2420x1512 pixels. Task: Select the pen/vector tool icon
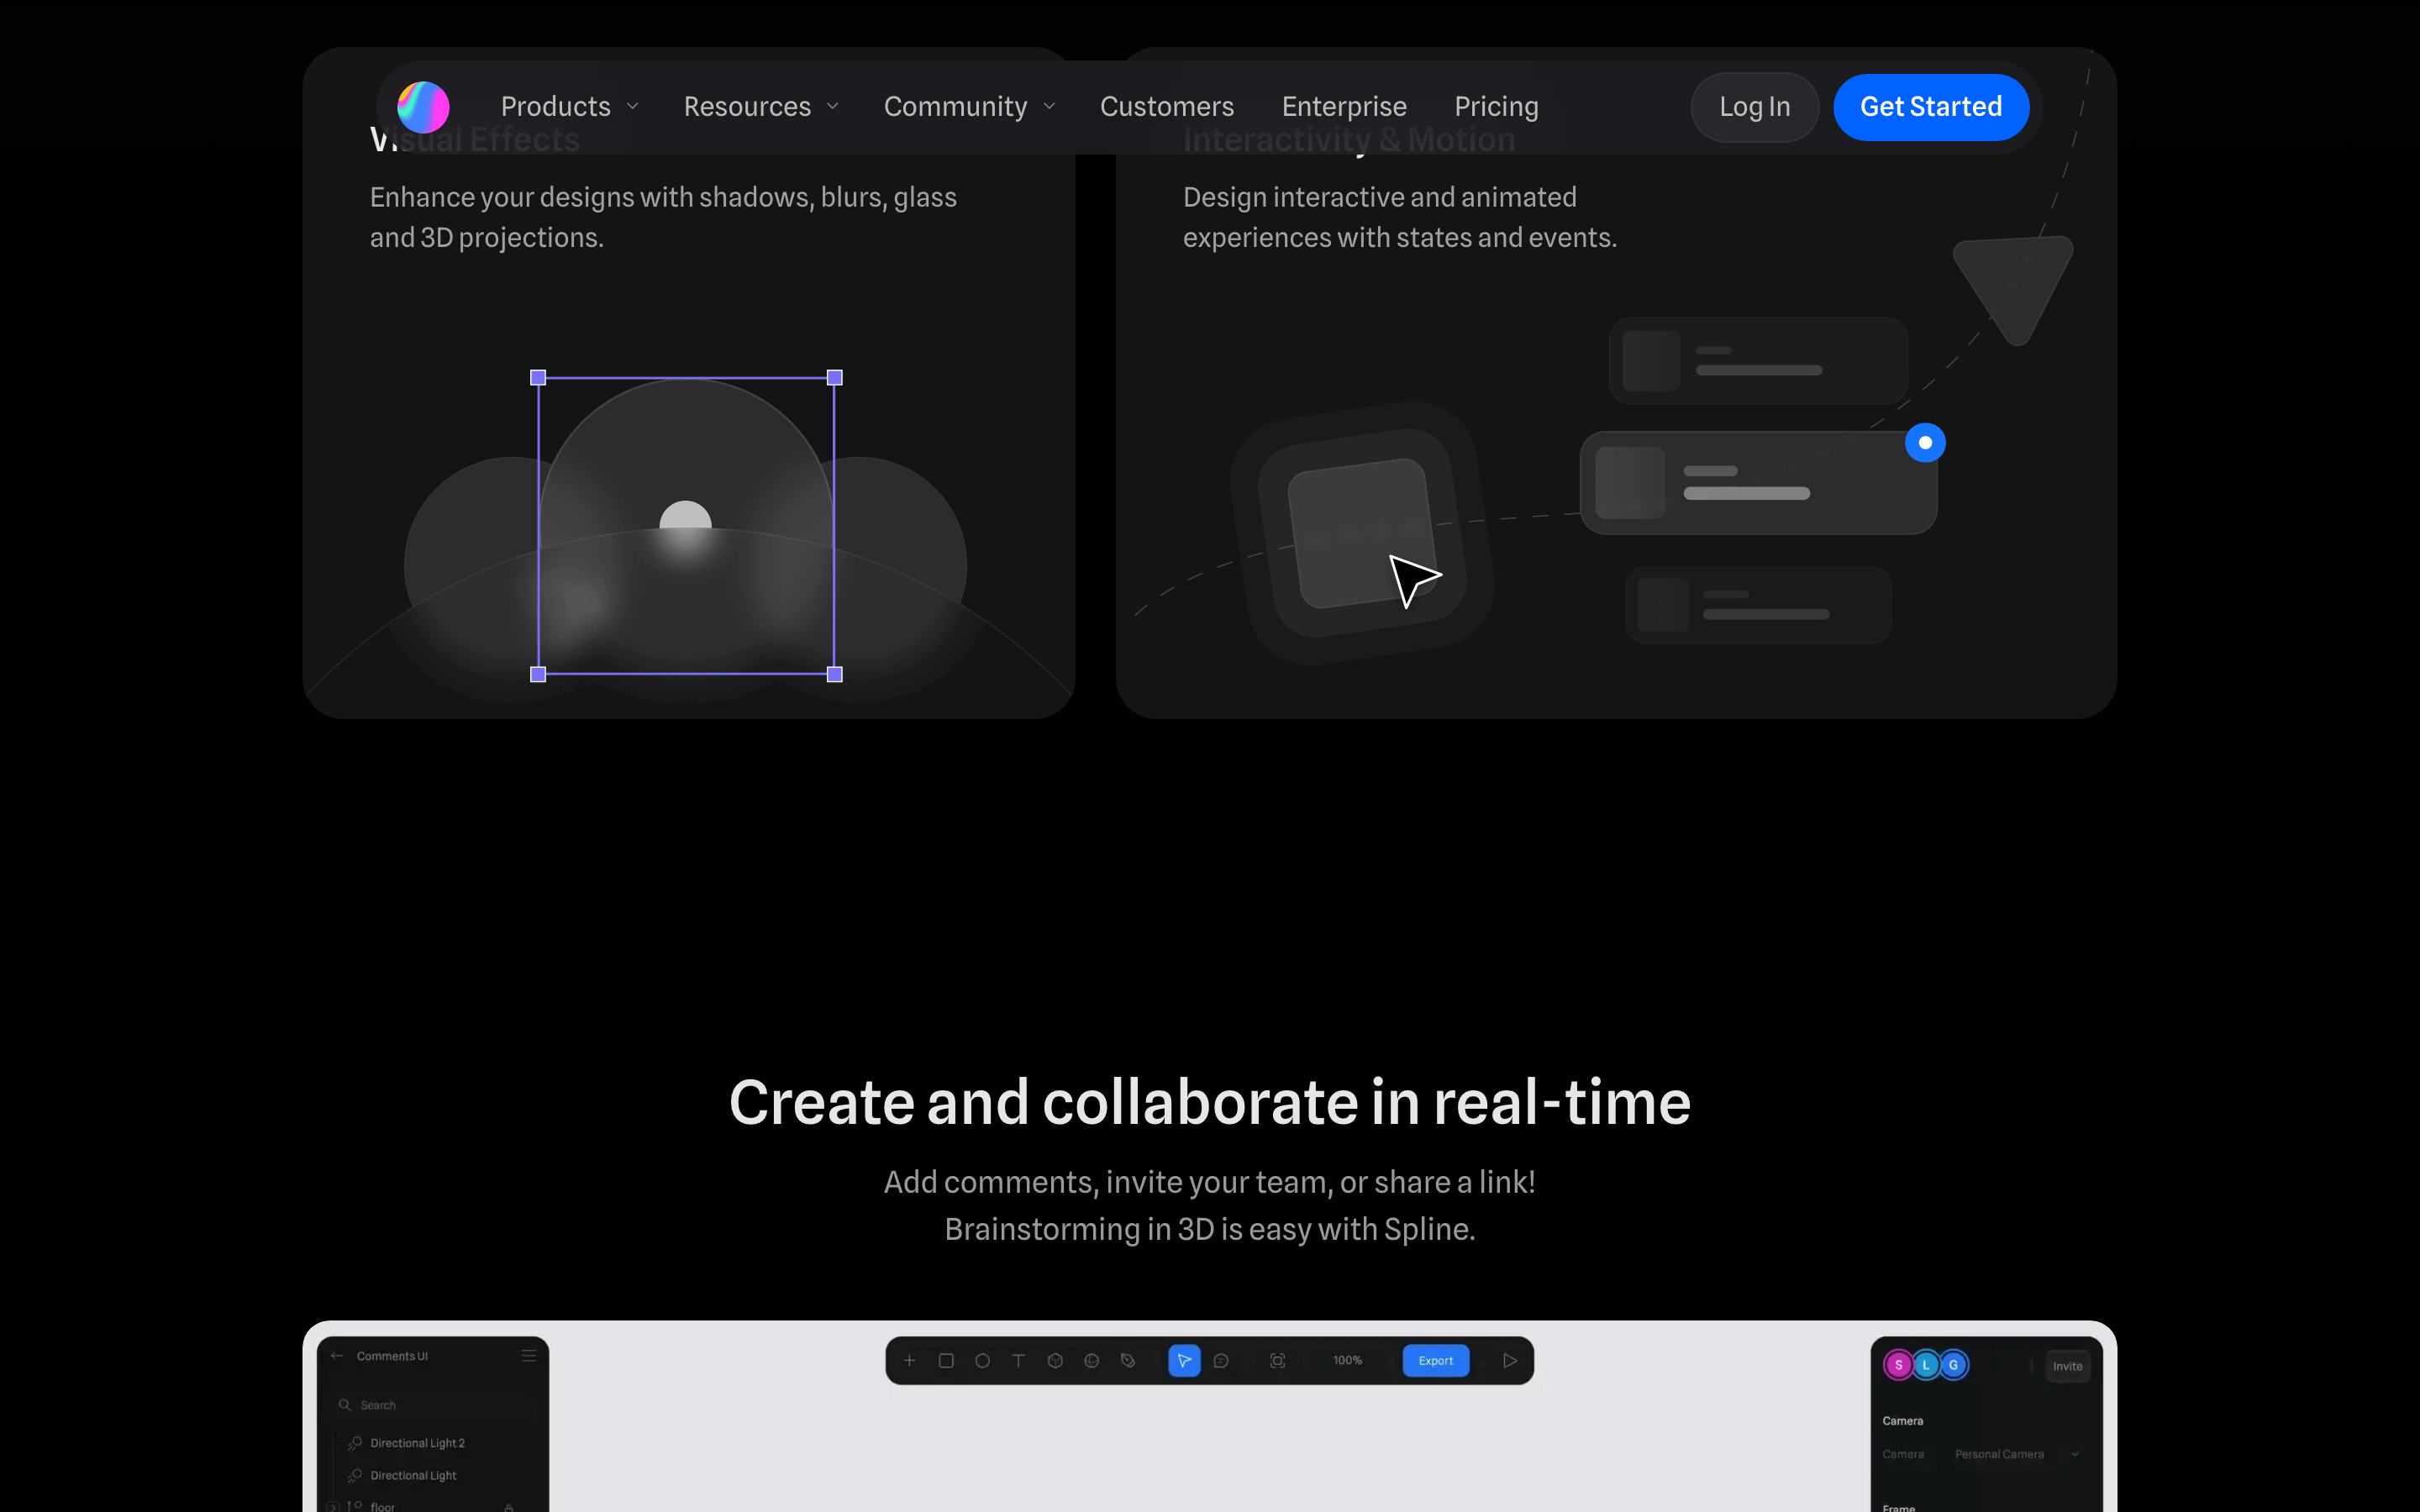point(1128,1360)
